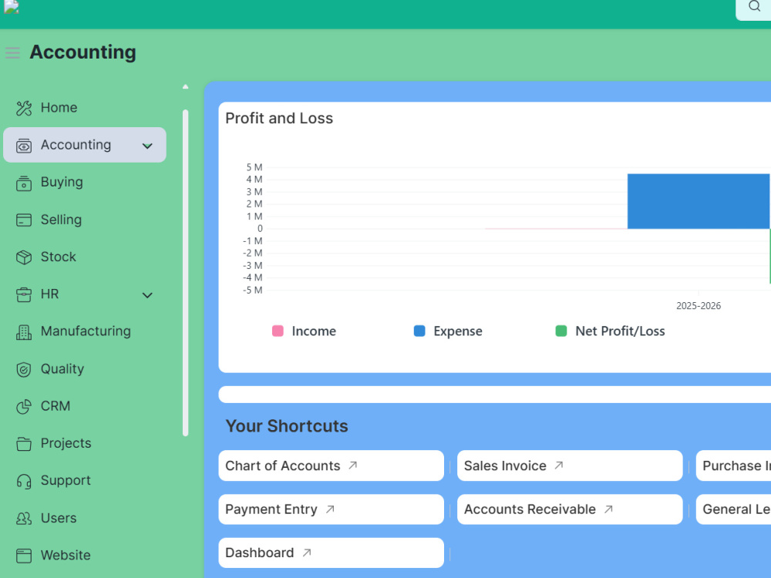
Task: Click the Buying basket icon
Action: pyautogui.click(x=24, y=183)
